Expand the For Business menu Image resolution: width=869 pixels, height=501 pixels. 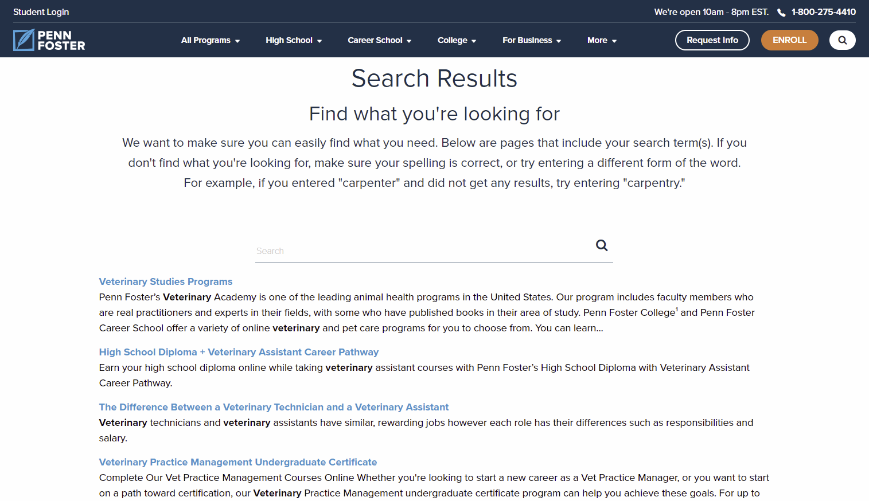pos(531,40)
